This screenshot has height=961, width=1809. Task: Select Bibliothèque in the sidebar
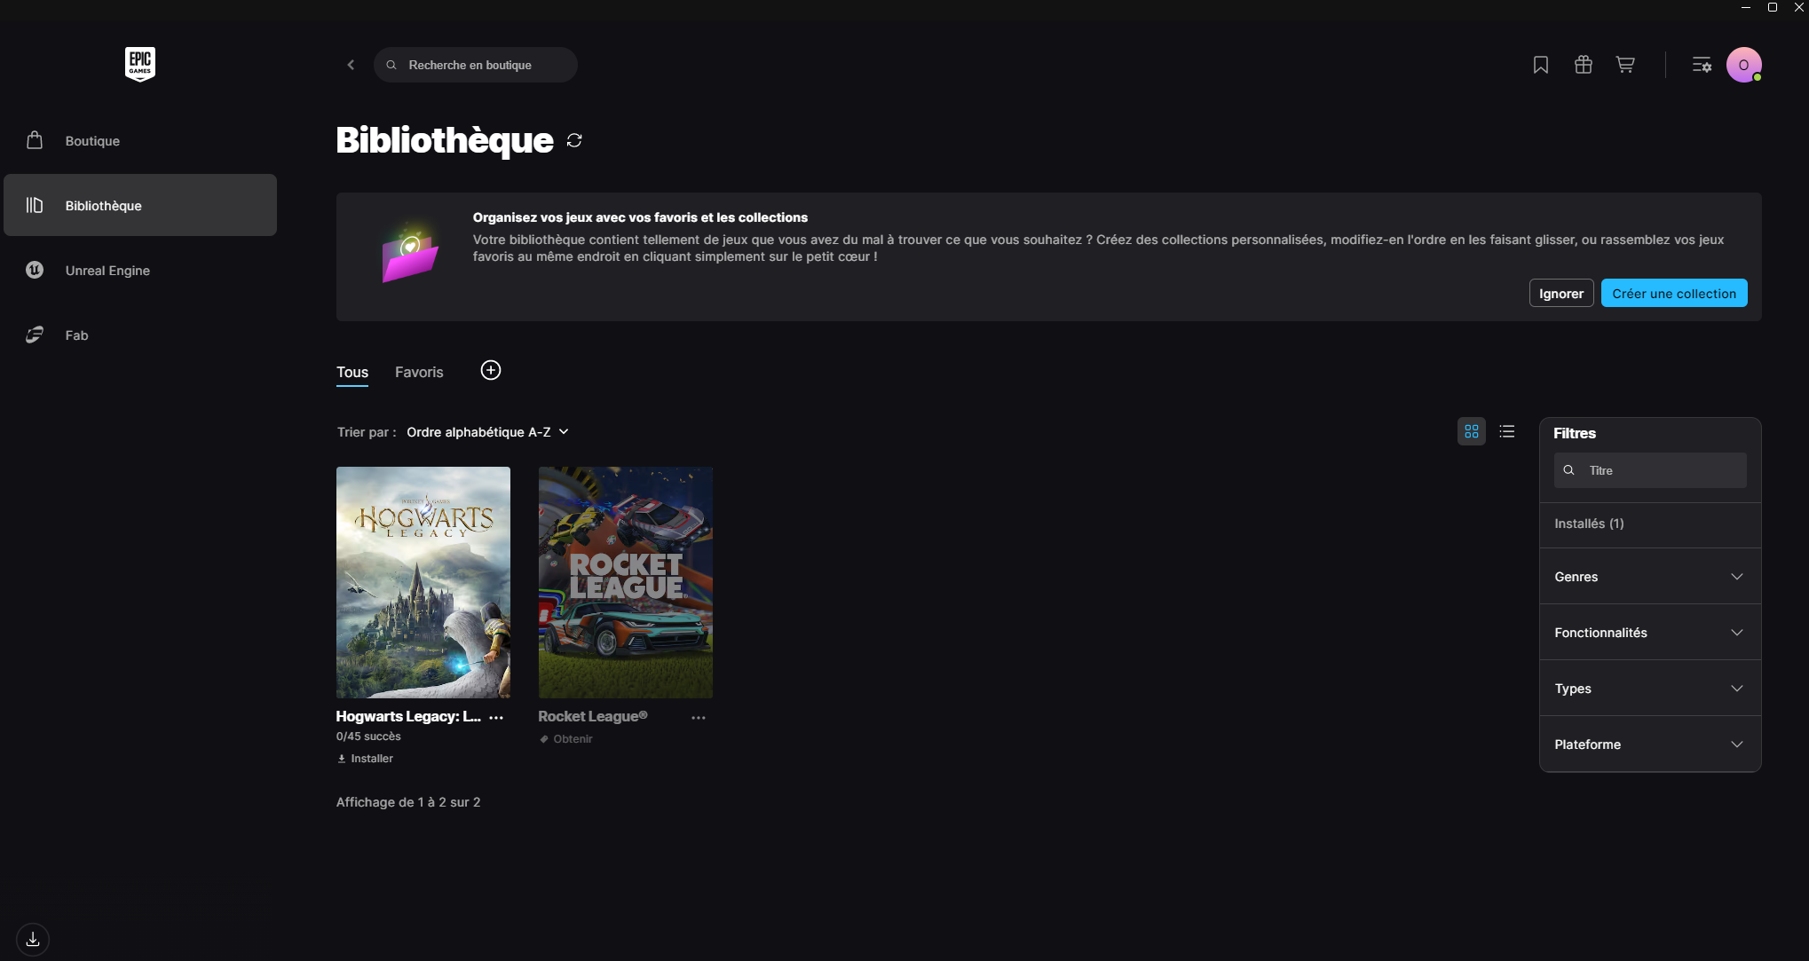(140, 205)
